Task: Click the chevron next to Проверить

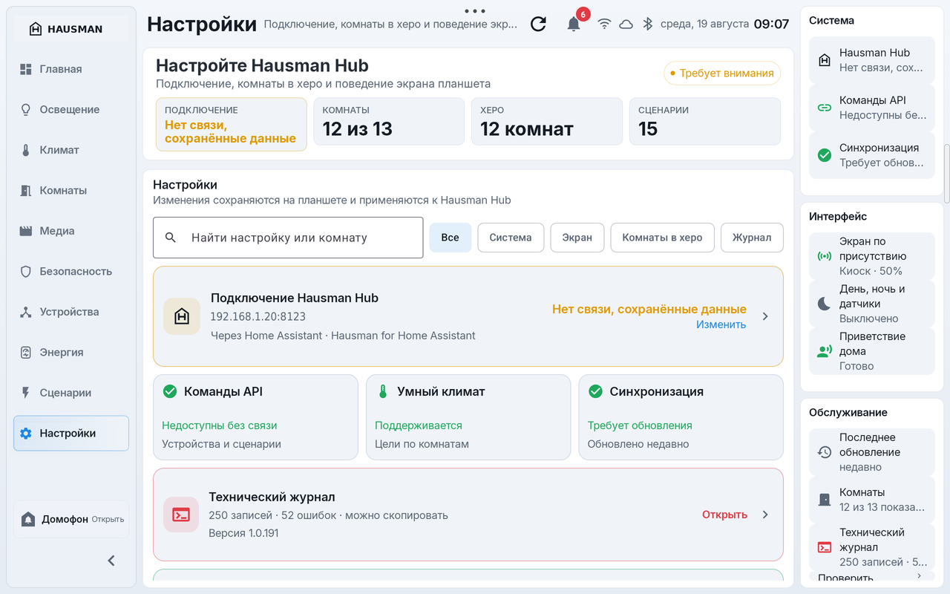Action: (919, 575)
